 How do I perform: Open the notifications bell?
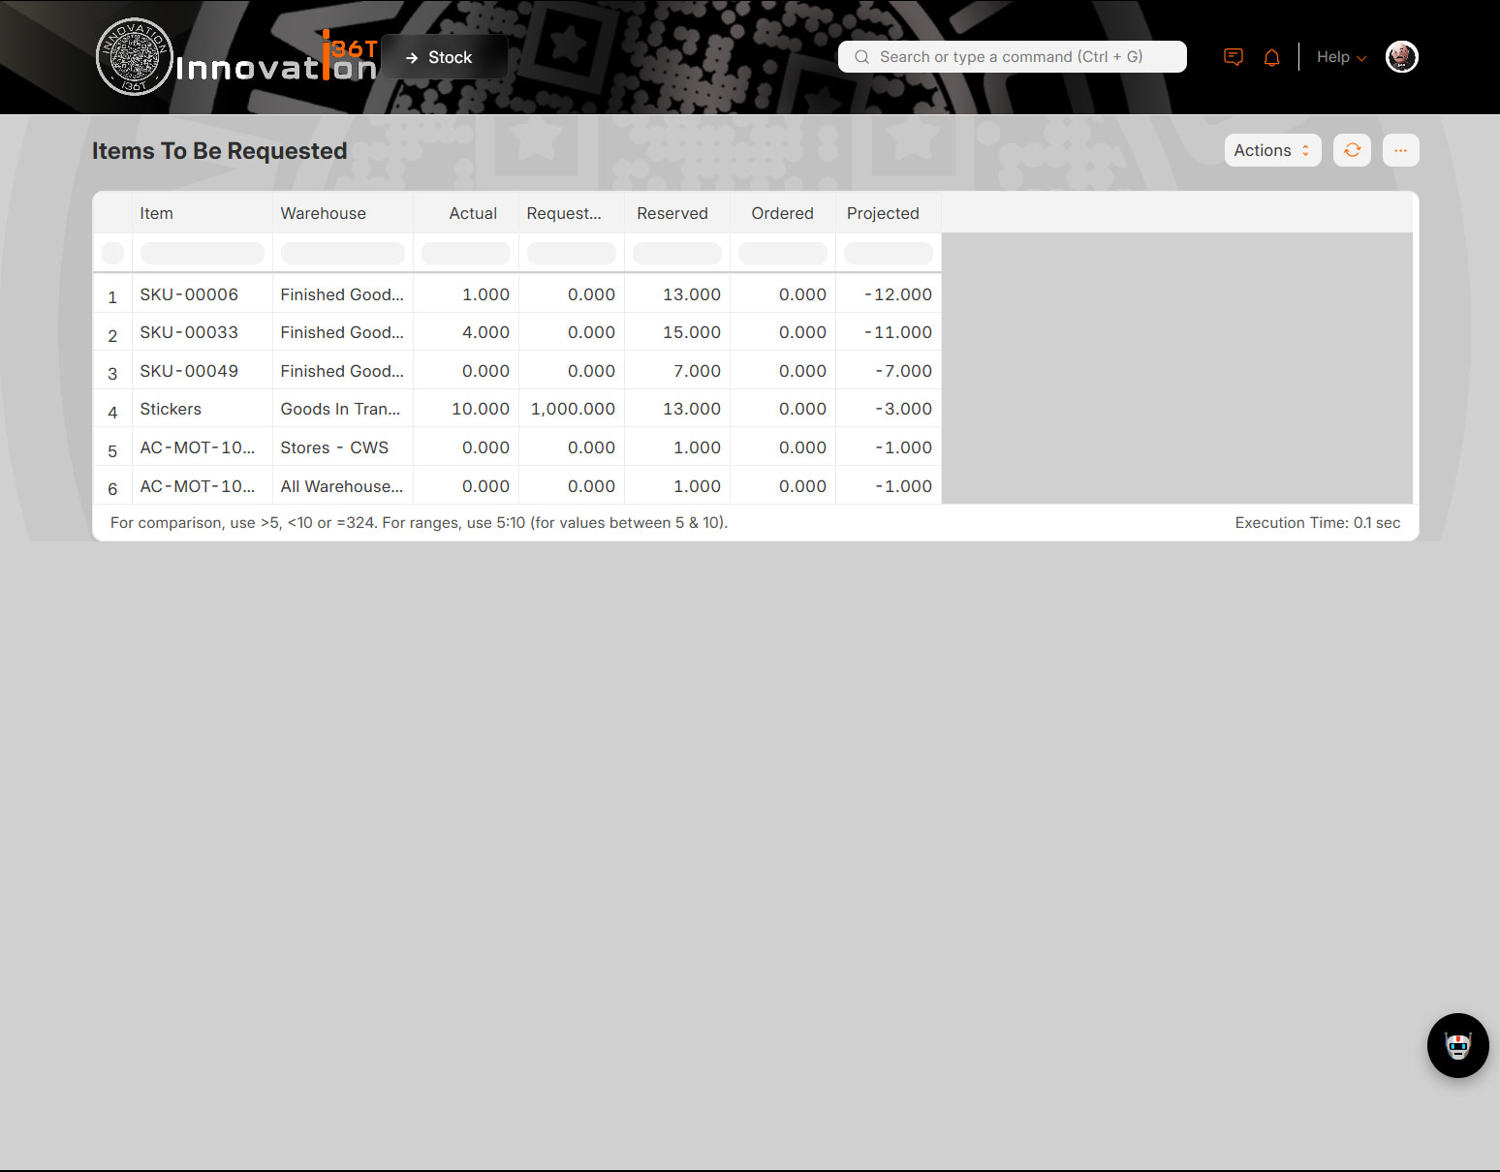1271,57
